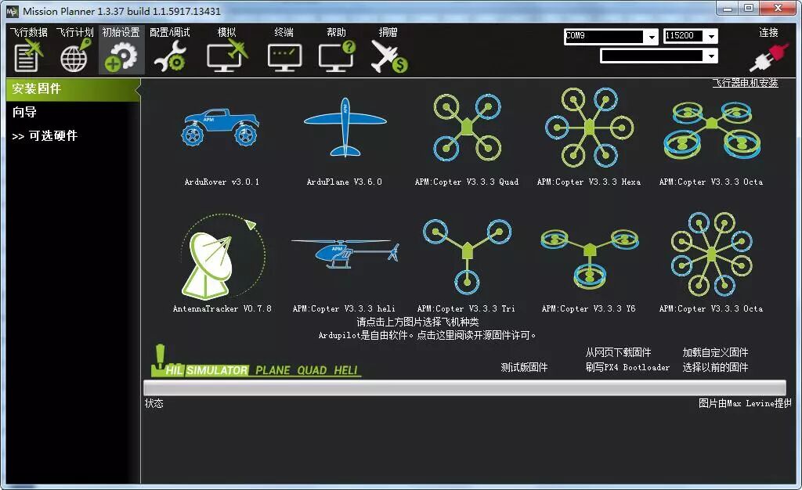This screenshot has height=490, width=802.
Task: Open the COM9 serial port dropdown
Action: (651, 36)
